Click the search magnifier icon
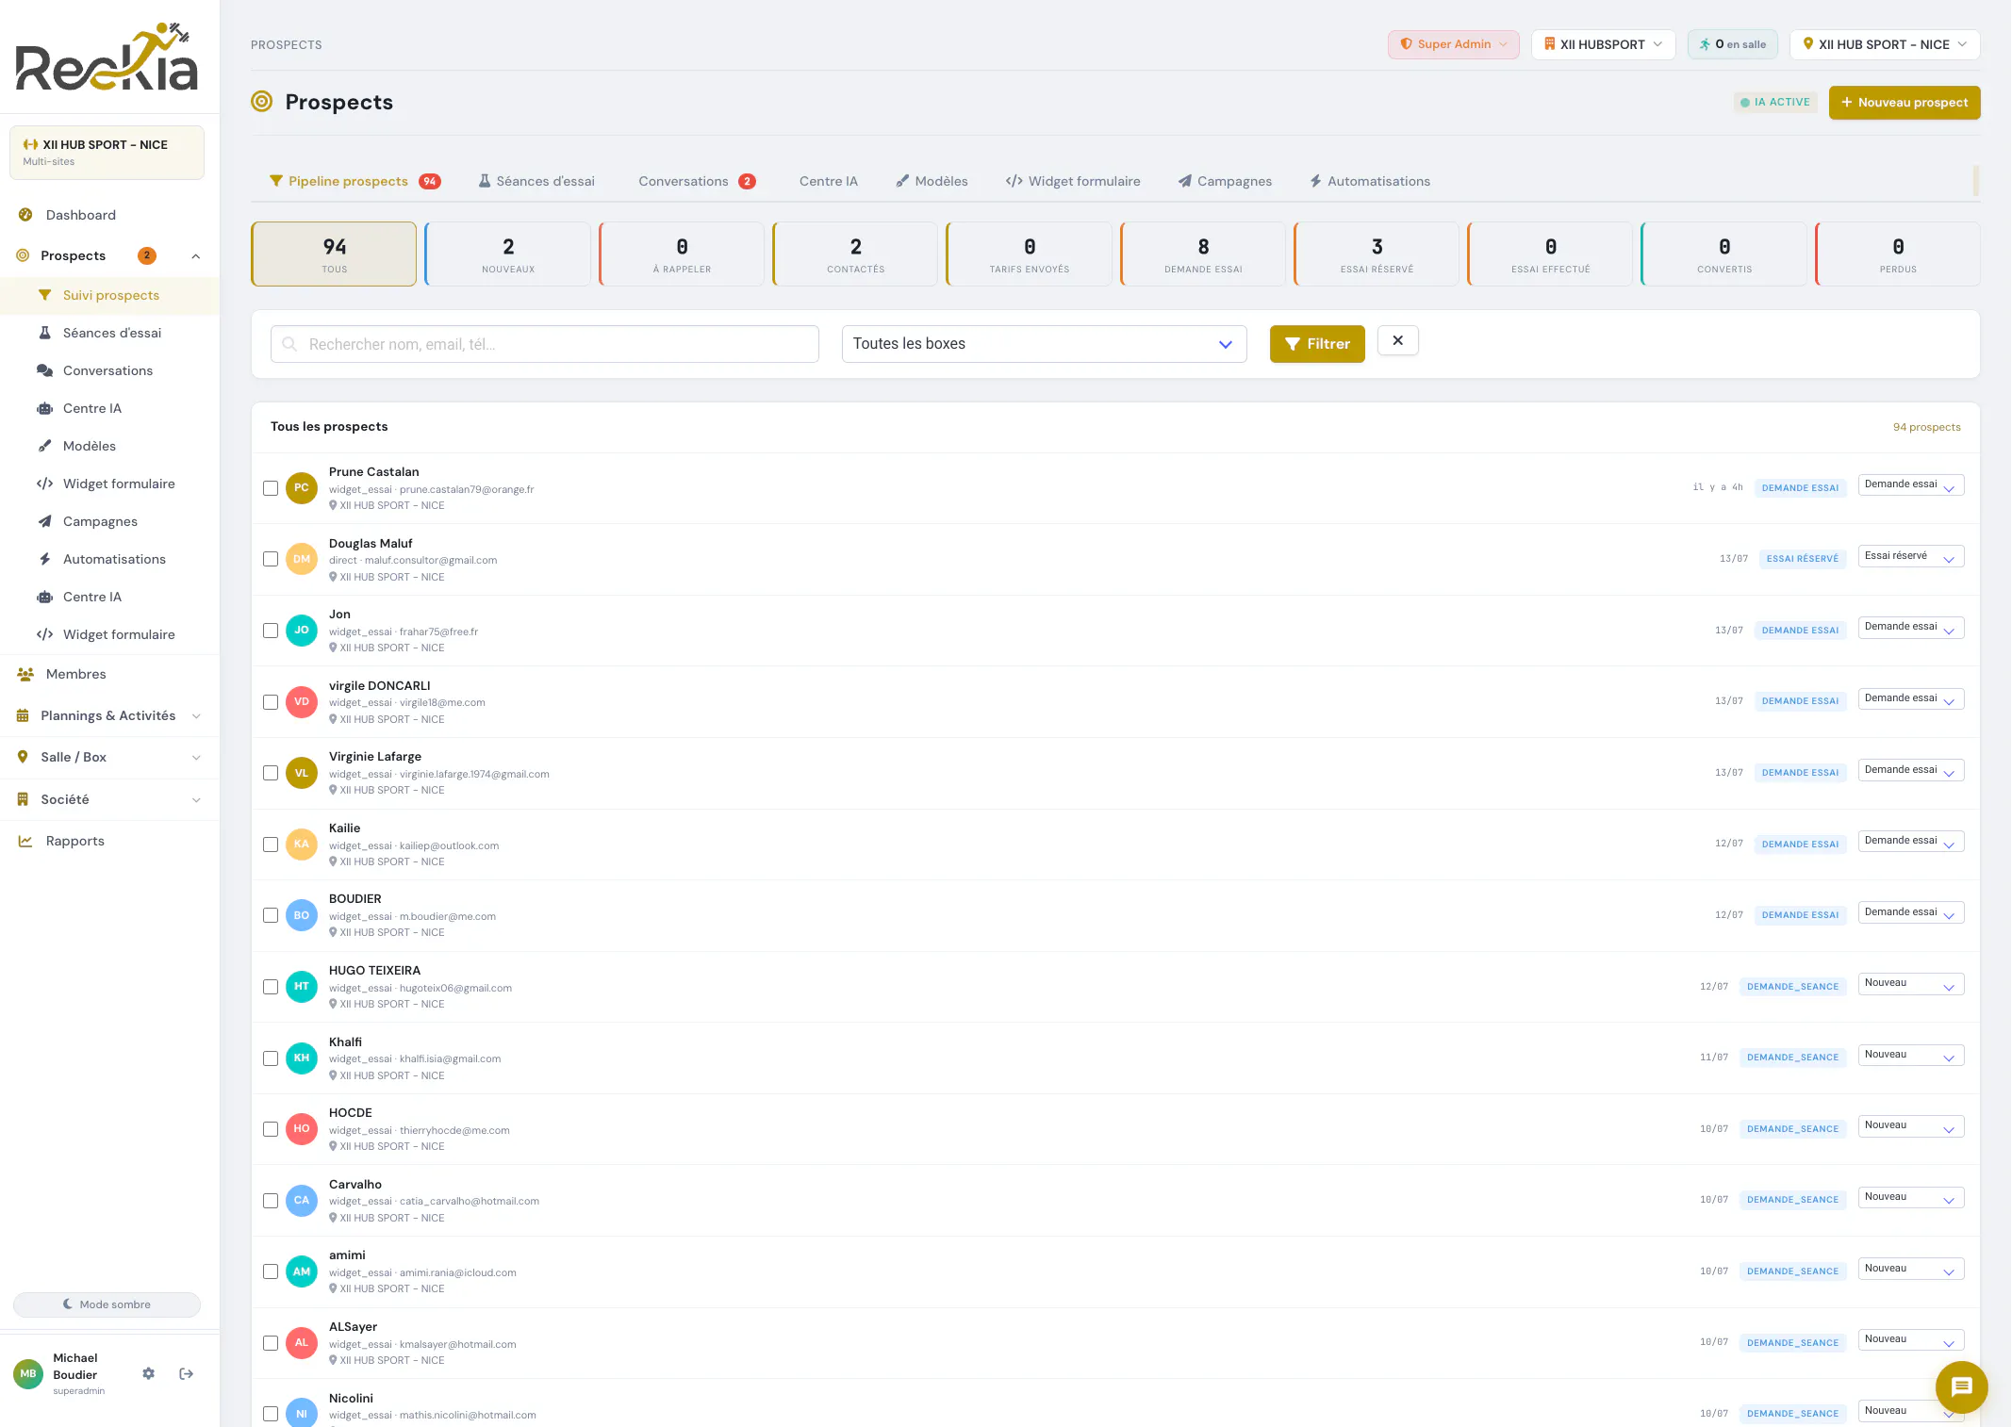 pyautogui.click(x=289, y=344)
